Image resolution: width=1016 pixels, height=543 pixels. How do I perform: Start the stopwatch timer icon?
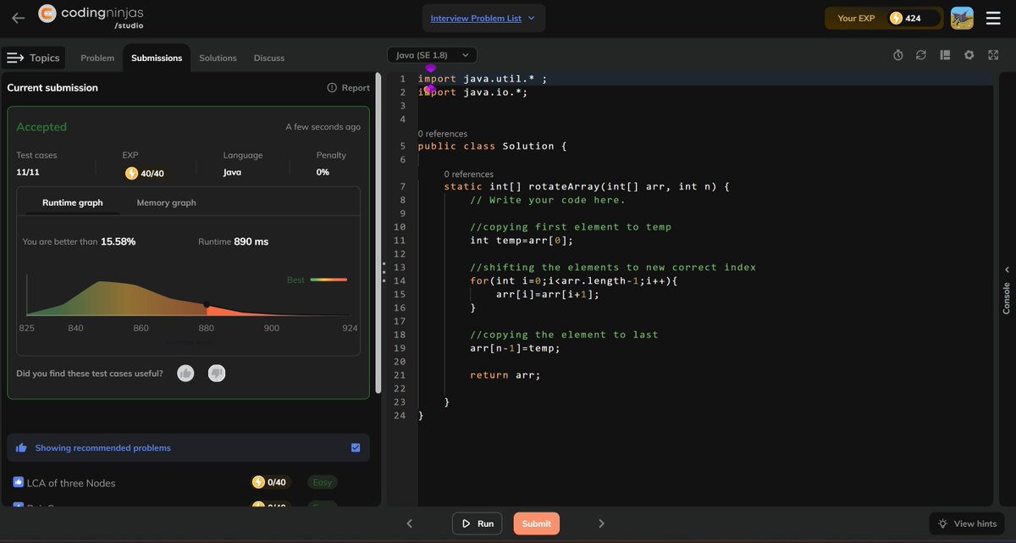click(898, 55)
